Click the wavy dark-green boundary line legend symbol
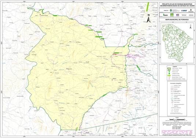196x138 pixels. pos(169,70)
